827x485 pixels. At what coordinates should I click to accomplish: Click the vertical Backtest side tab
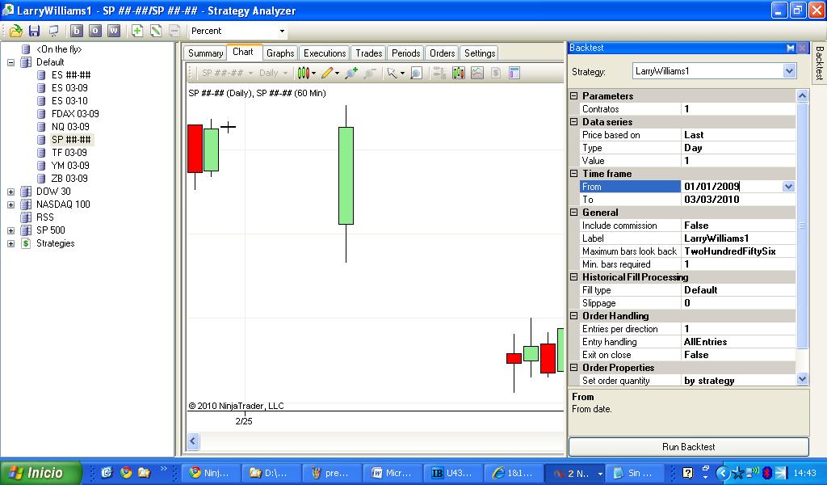[x=819, y=63]
